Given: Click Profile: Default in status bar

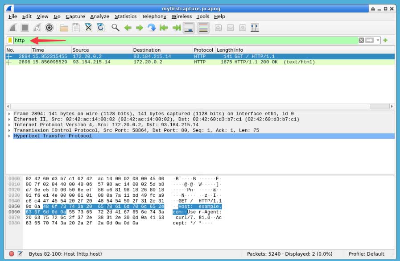Looking at the screenshot, I should coord(366,254).
